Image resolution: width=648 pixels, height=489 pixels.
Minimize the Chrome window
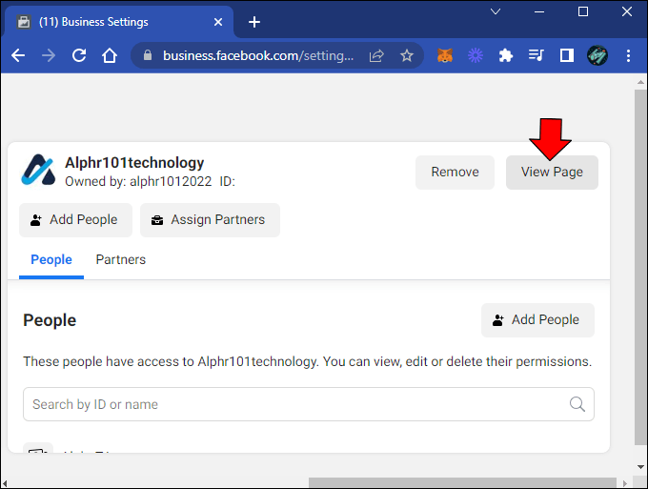point(539,11)
